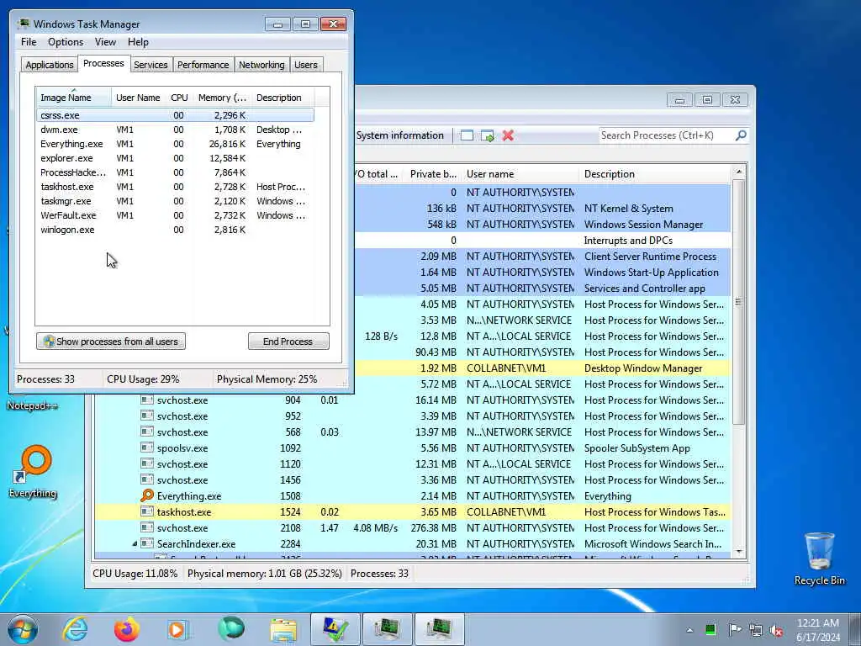Select winlogon.exe in Task Manager
This screenshot has width=861, height=646.
(175, 230)
